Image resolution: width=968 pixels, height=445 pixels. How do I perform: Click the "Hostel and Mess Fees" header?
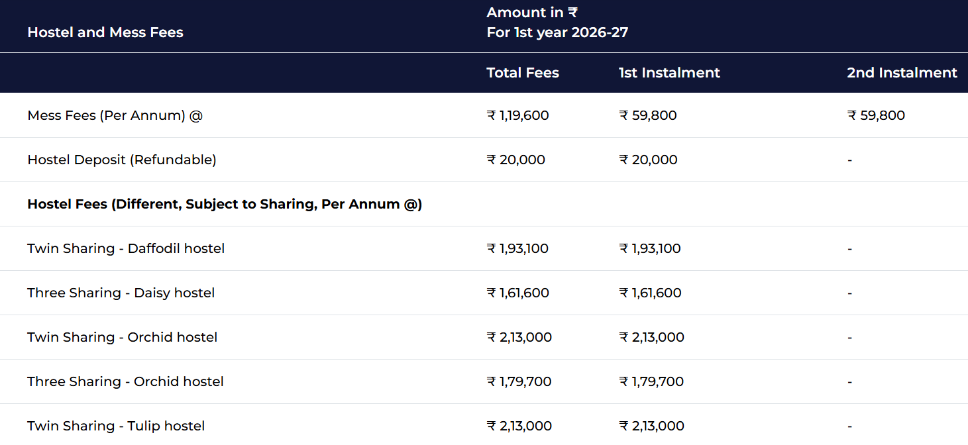(105, 32)
